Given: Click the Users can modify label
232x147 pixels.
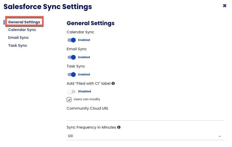Looking at the screenshot, I should click(x=87, y=99).
